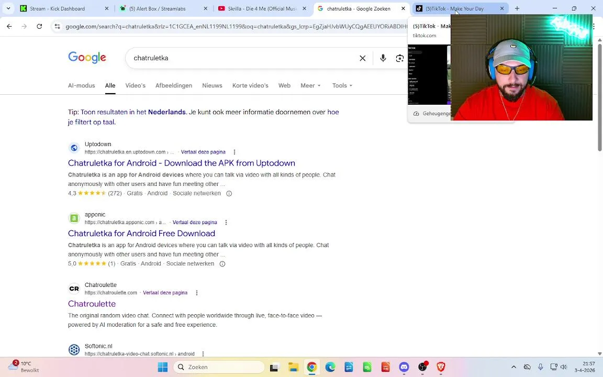Click the Chrome icon on the taskbar
603x377 pixels.
tap(312, 368)
